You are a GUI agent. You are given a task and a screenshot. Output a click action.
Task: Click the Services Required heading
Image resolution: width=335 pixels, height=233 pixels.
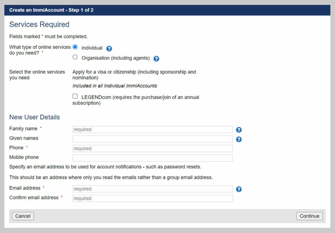[x=39, y=25]
